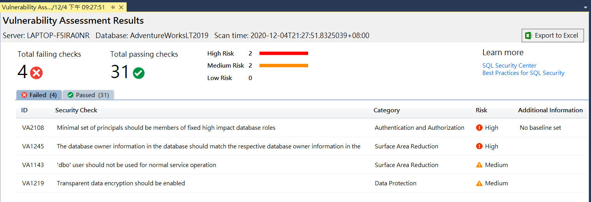The height and width of the screenshot is (202, 591).
Task: Click the orange Medium Risk bar
Action: 284,66
